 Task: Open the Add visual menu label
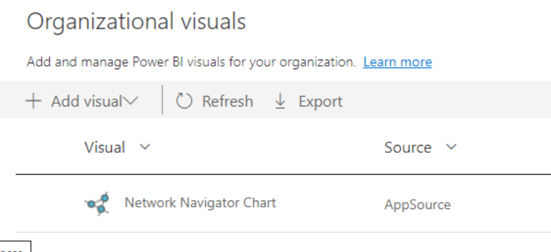[x=86, y=101]
